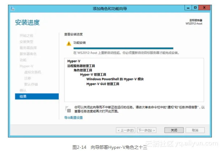Open the 导出配置设置 link
Image resolution: width=222 pixels, height=151 pixels.
point(74,117)
